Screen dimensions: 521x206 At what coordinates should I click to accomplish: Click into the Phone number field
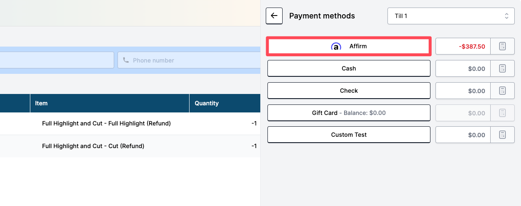pos(190,60)
